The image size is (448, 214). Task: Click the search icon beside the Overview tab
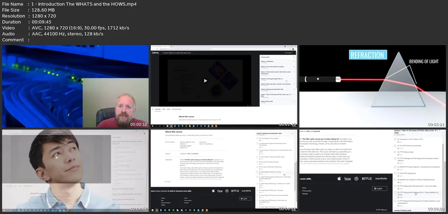click(x=153, y=109)
